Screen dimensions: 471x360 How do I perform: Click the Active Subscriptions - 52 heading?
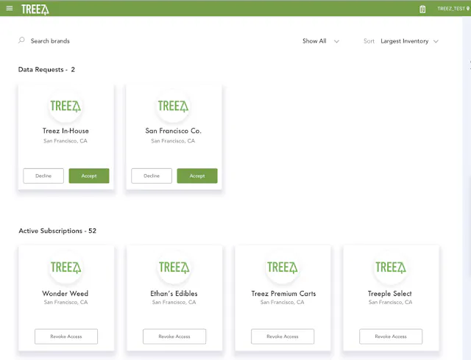57,231
